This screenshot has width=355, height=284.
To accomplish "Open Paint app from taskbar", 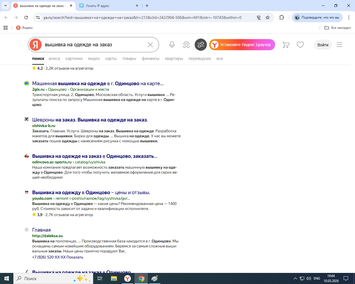I will click(155, 278).
